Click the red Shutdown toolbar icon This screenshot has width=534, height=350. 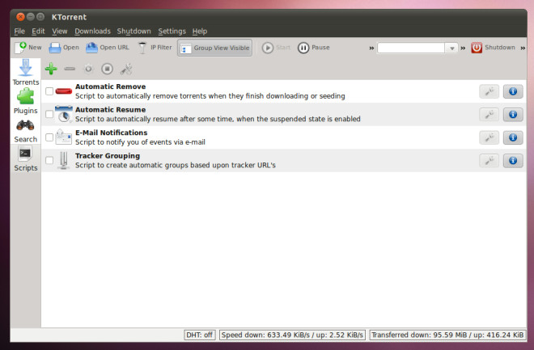(477, 48)
